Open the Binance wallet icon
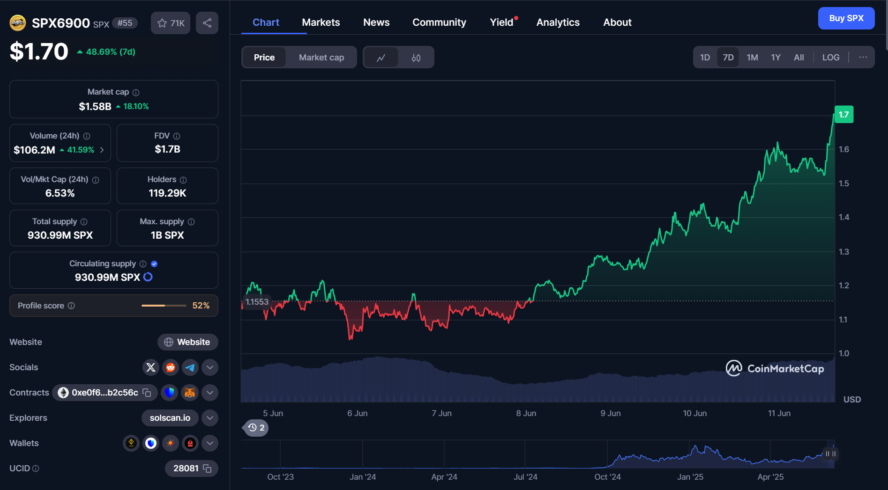888x490 pixels. 131,443
